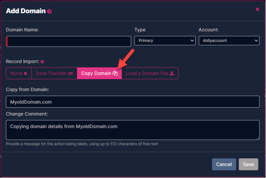Click the Copy from Domain field
This screenshot has width=266, height=178.
click(x=133, y=102)
